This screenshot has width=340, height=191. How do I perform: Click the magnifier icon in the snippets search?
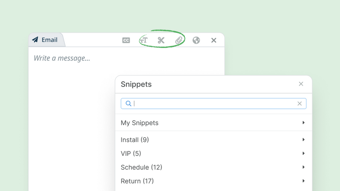pyautogui.click(x=129, y=104)
